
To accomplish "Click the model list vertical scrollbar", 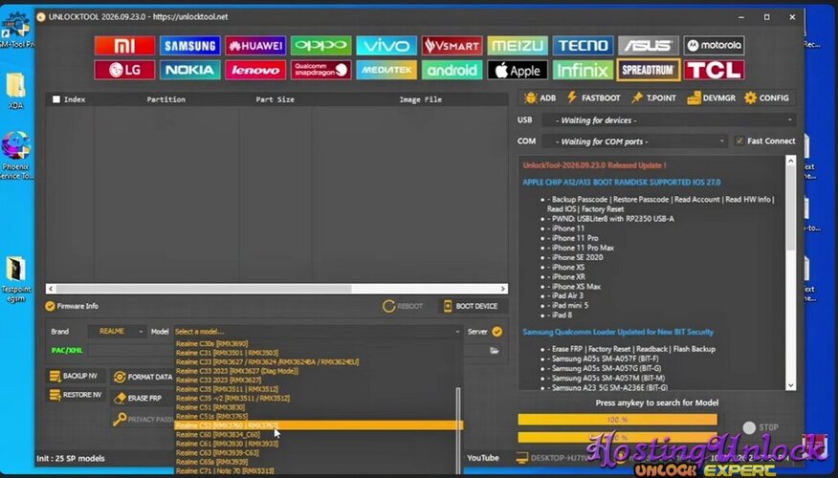I will [458, 430].
